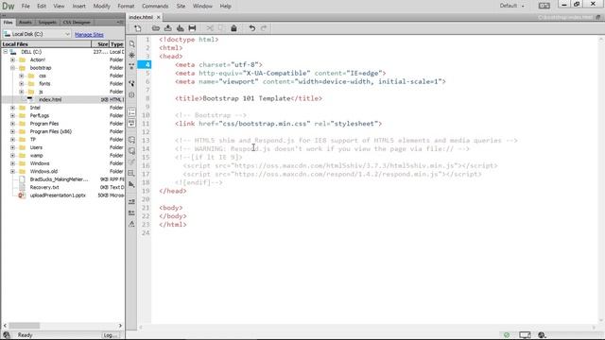Click the Paste clipboard icon
605x340 pixels.
(233, 28)
